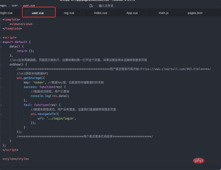Click the //uni获取本地数据API comment
The width and height of the screenshot is (221, 170).
click(x=32, y=73)
